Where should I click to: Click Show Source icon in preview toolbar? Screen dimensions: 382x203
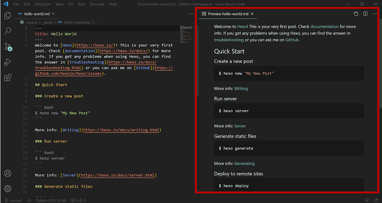(356, 14)
